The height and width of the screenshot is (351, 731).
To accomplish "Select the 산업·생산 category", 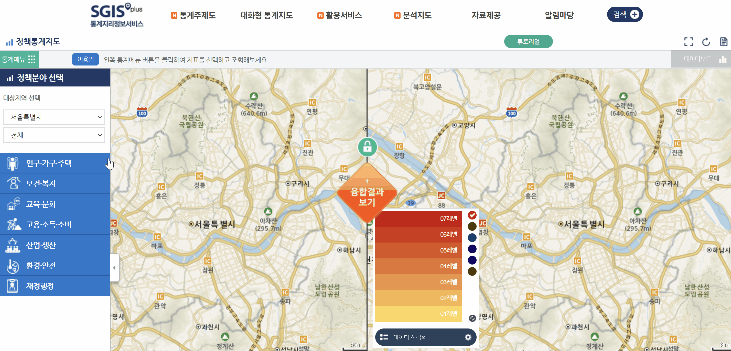I will 55,245.
